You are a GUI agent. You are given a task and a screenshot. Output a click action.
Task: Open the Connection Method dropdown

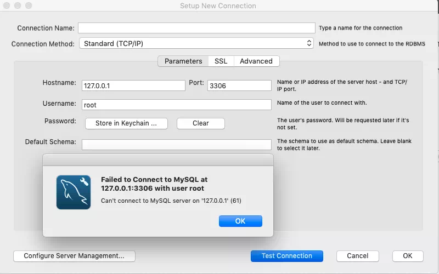click(x=196, y=43)
